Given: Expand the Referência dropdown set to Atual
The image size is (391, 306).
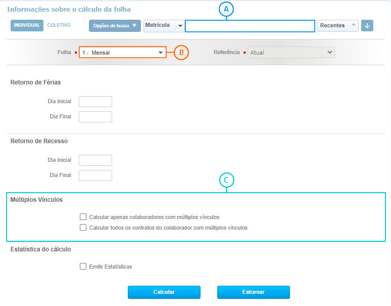Looking at the screenshot, I should click(x=291, y=53).
